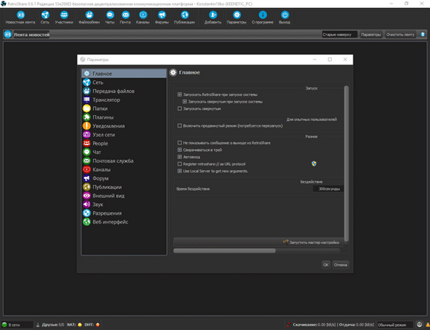This screenshot has height=330, width=430.
Task: Open Каналы from the main toolbar
Action: (x=142, y=18)
